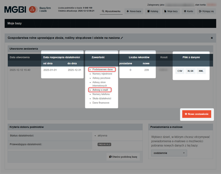Click the database icon on Moje bazy

[166, 11]
